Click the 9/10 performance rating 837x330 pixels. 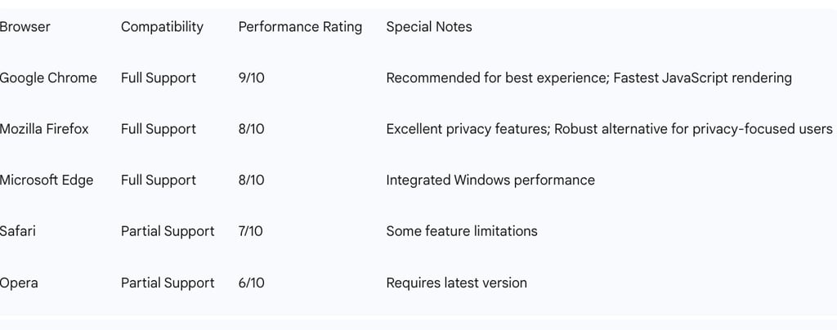pyautogui.click(x=251, y=78)
